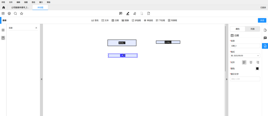
Task: Collapse the left panel with the arrow handle
Action: [41, 79]
